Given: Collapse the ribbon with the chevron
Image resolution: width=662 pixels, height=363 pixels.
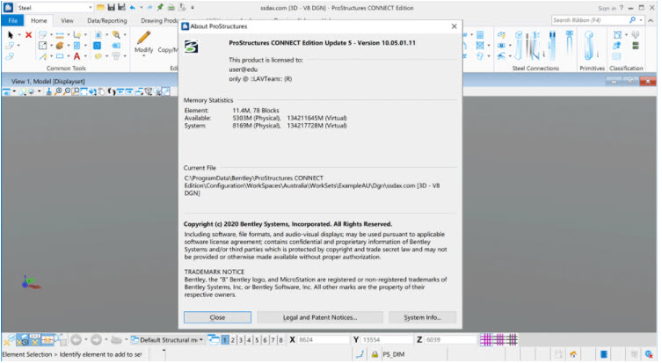Looking at the screenshot, I should point(651,20).
